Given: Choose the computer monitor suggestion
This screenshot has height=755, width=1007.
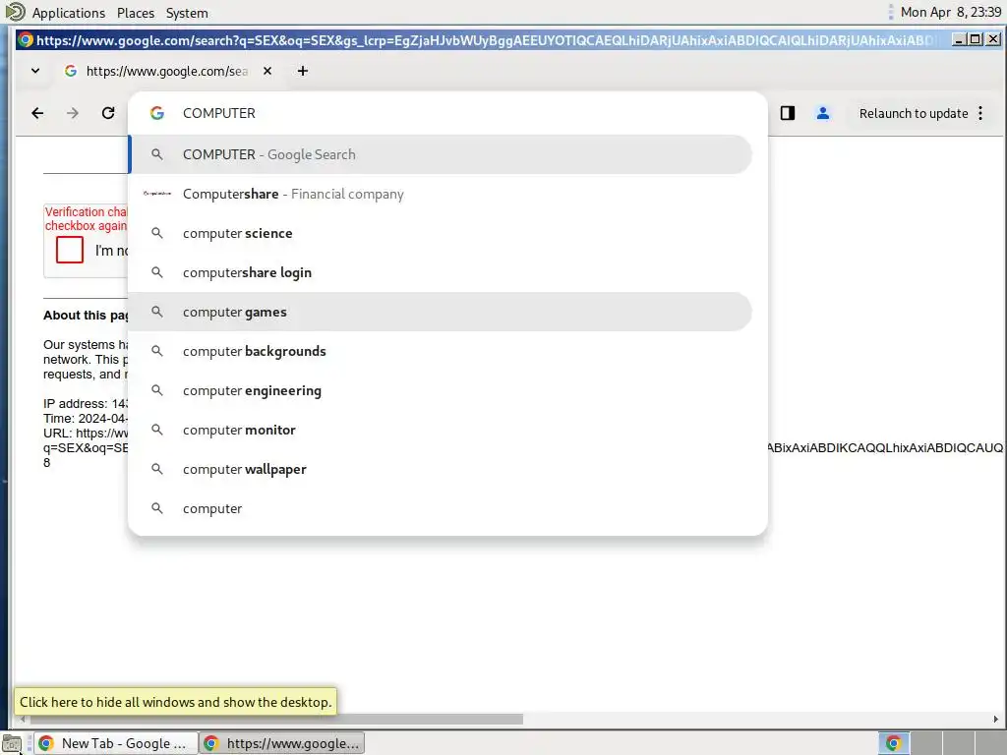Looking at the screenshot, I should (x=441, y=430).
